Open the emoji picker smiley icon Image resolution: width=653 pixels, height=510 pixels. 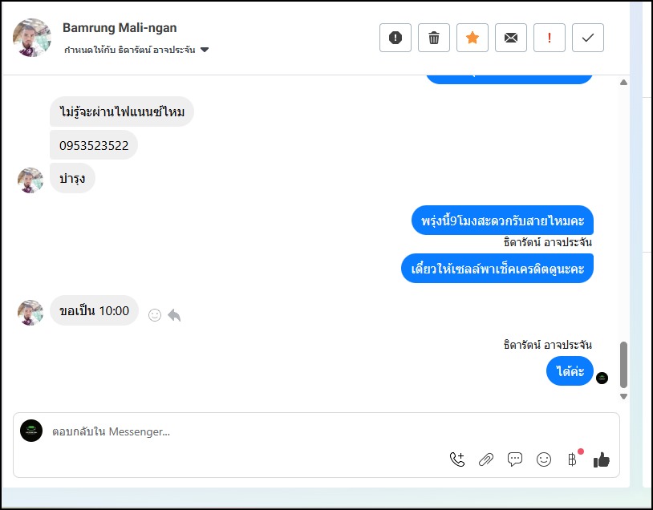tap(543, 459)
